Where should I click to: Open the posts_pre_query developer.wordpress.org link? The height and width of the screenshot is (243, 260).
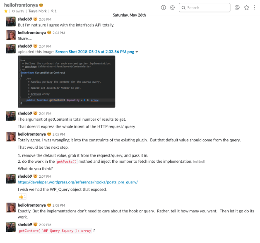[77, 182]
